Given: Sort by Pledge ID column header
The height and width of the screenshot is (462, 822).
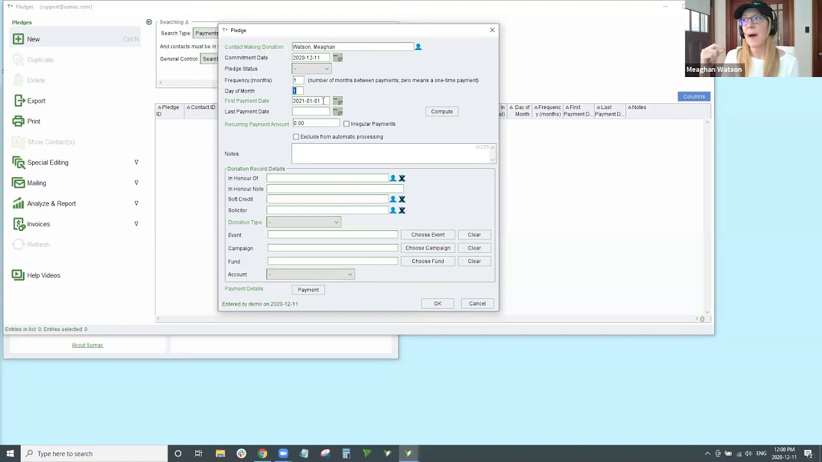Looking at the screenshot, I should point(170,110).
